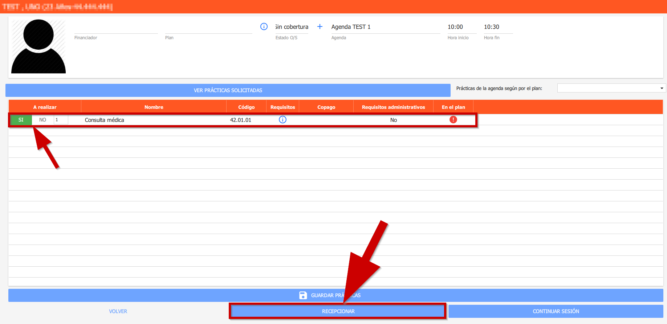This screenshot has width=667, height=324.
Task: Click the save disk icon on Guardar Prácticas
Action: (x=303, y=295)
